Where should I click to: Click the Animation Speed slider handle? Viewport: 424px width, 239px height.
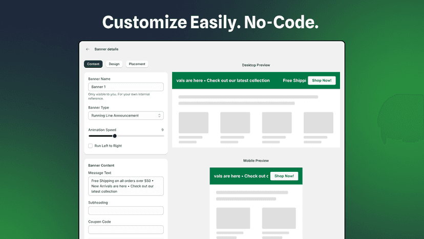[115, 136]
